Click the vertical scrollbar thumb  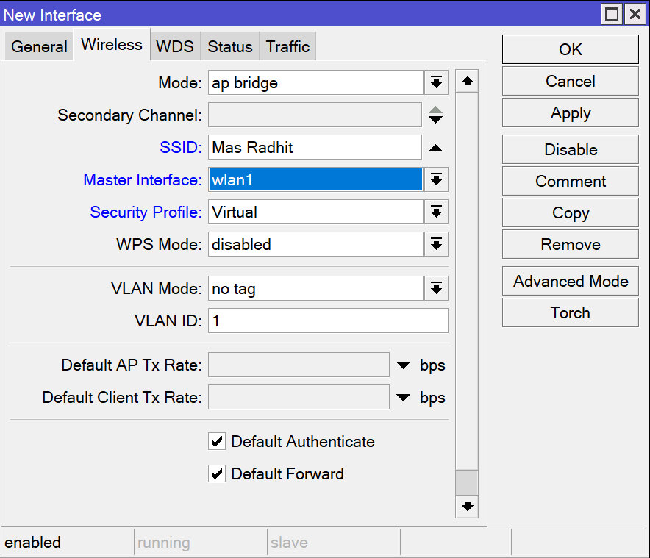[x=467, y=482]
